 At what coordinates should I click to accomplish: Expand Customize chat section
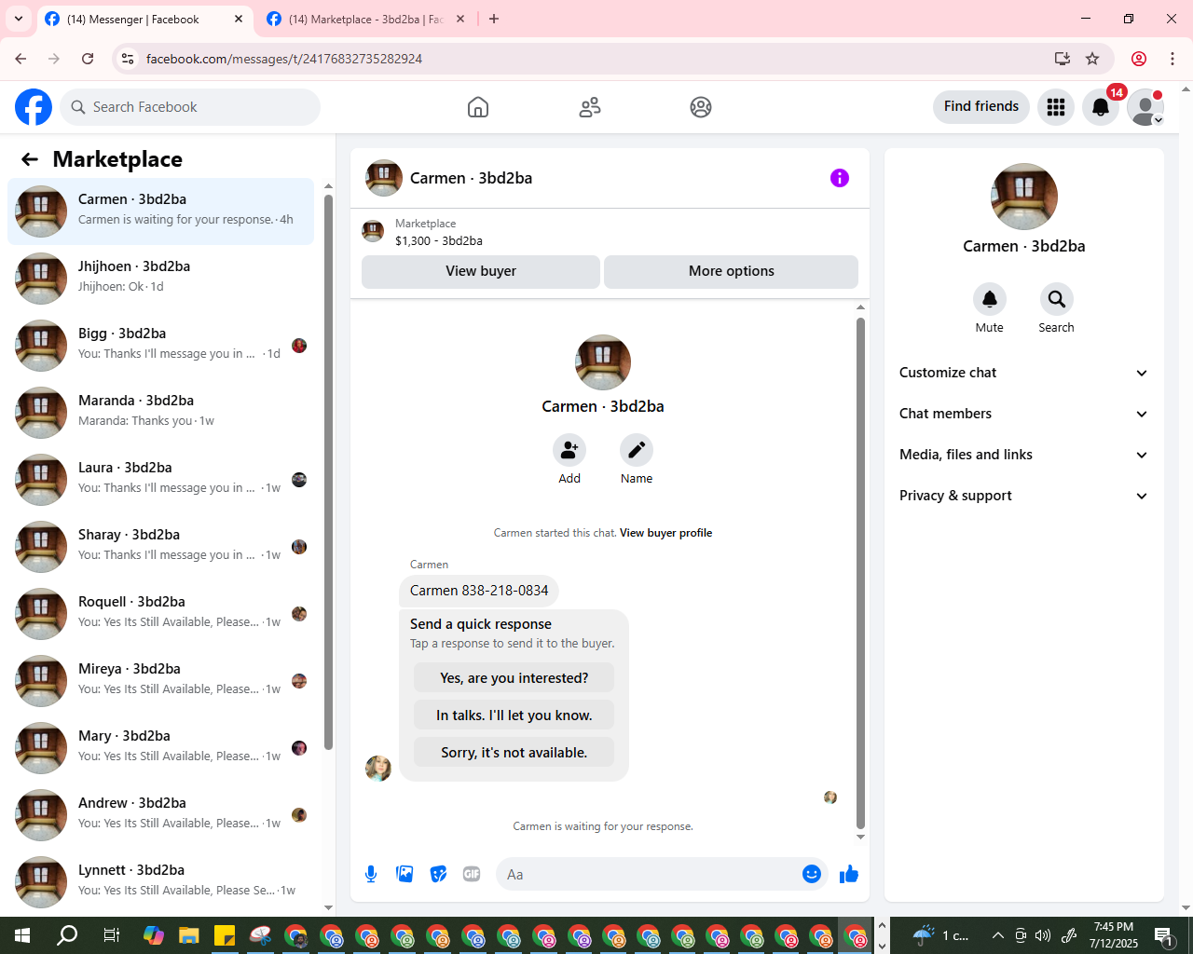(1024, 373)
